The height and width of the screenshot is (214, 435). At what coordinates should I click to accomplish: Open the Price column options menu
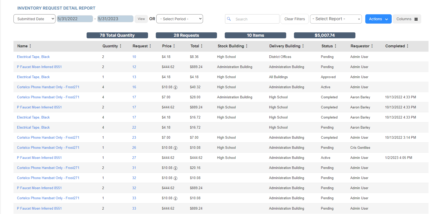[174, 46]
